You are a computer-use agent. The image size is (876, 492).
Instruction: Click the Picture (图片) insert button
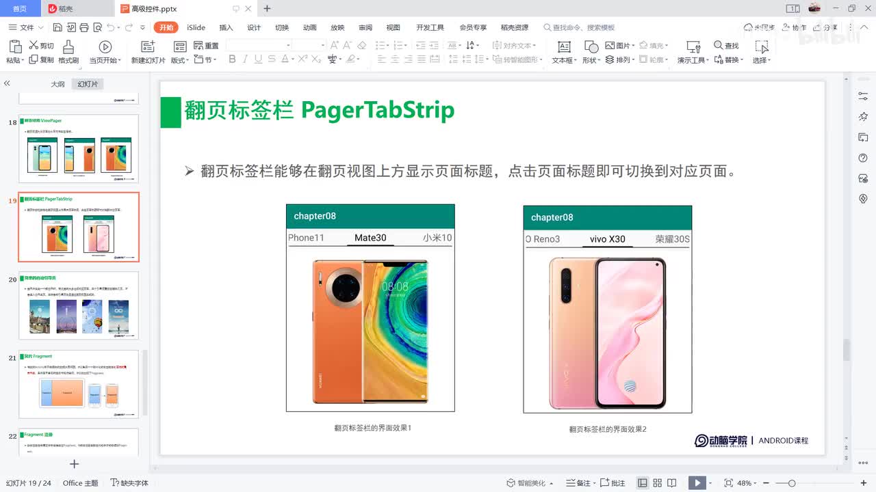618,46
